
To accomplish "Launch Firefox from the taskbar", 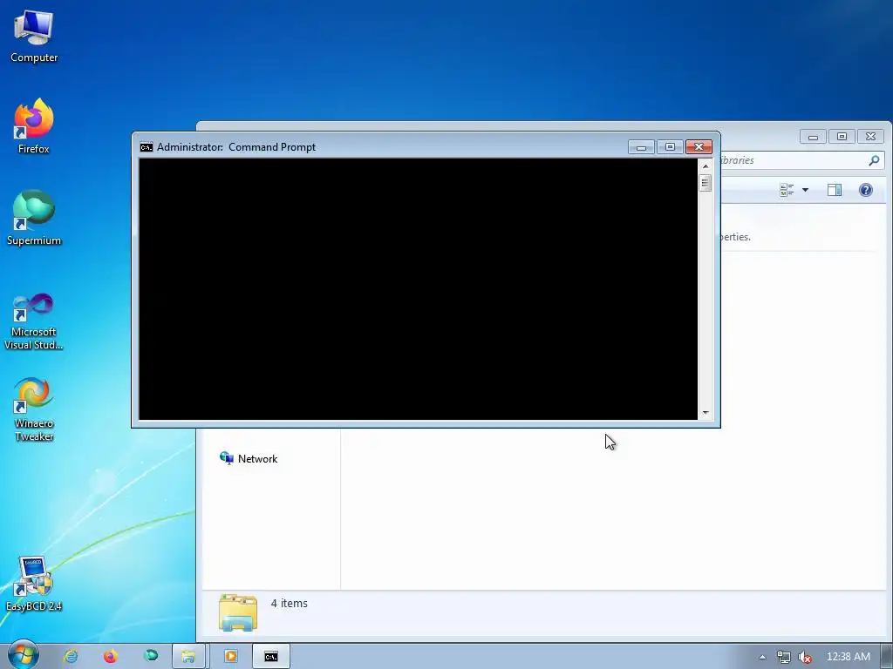I will pyautogui.click(x=111, y=657).
